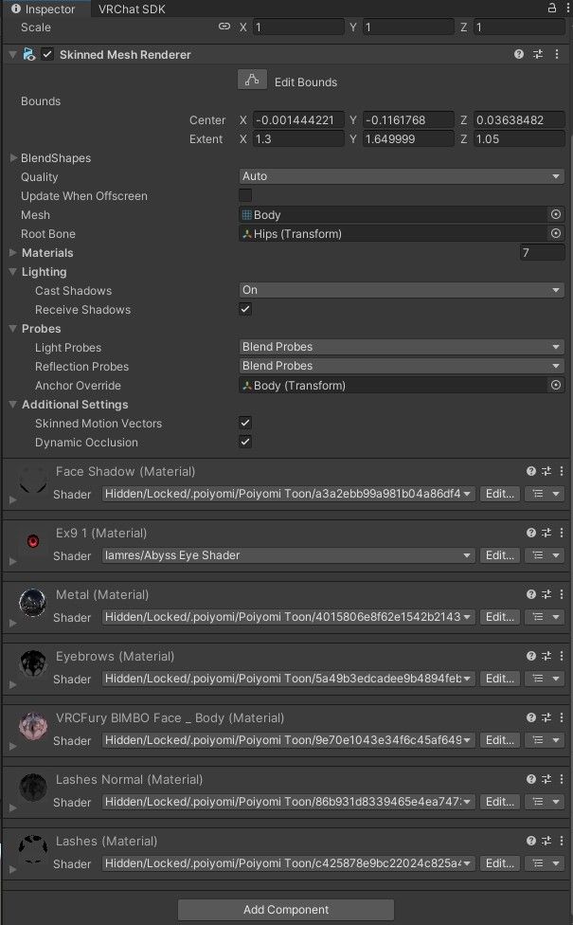
Task: Open the Reflection Probes dropdown
Action: point(402,366)
